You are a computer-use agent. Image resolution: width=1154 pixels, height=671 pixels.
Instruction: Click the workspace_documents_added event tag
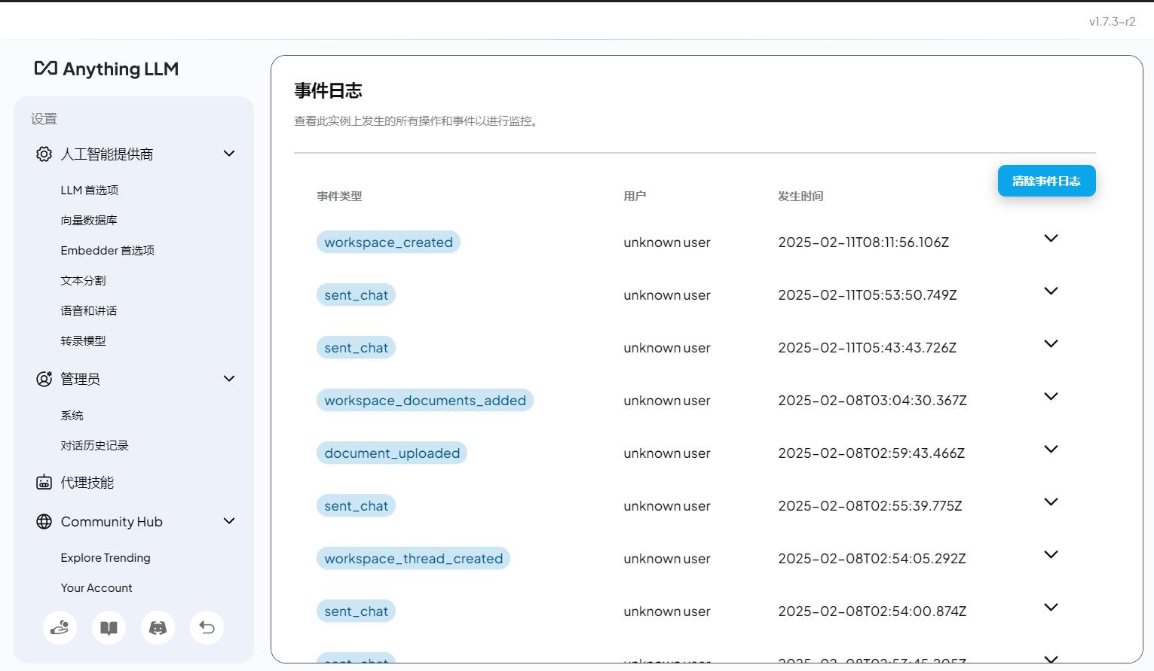tap(425, 401)
